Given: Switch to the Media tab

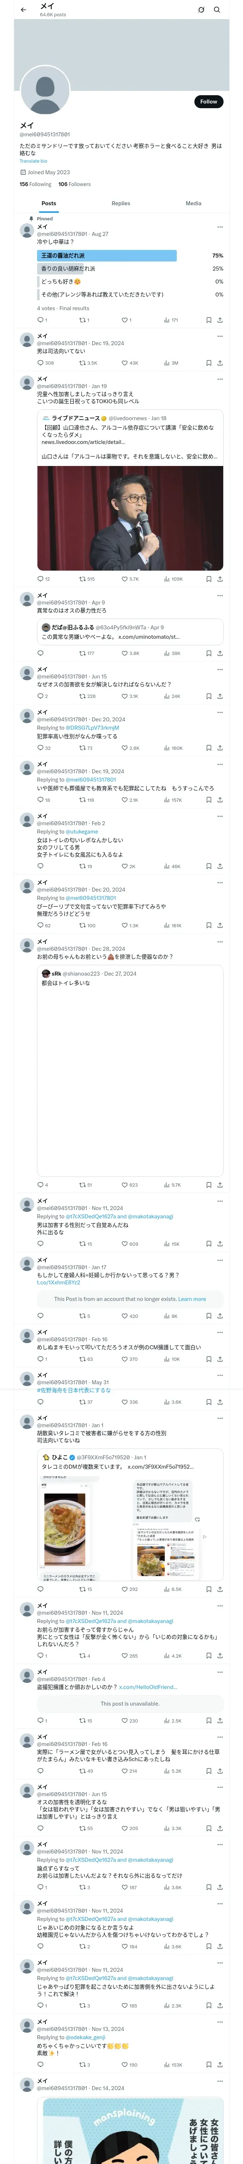Looking at the screenshot, I should click(x=194, y=203).
